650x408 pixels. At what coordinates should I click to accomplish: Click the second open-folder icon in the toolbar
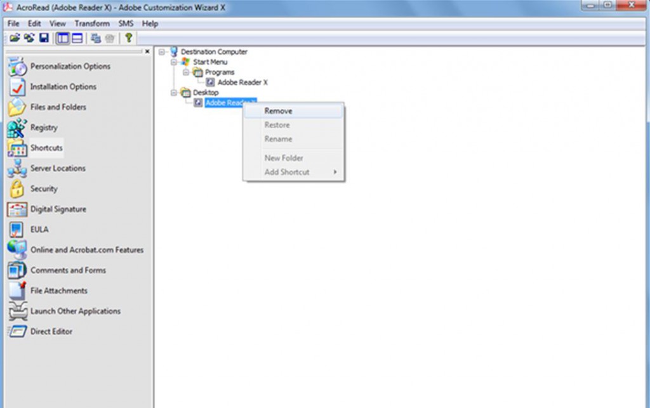(x=29, y=39)
